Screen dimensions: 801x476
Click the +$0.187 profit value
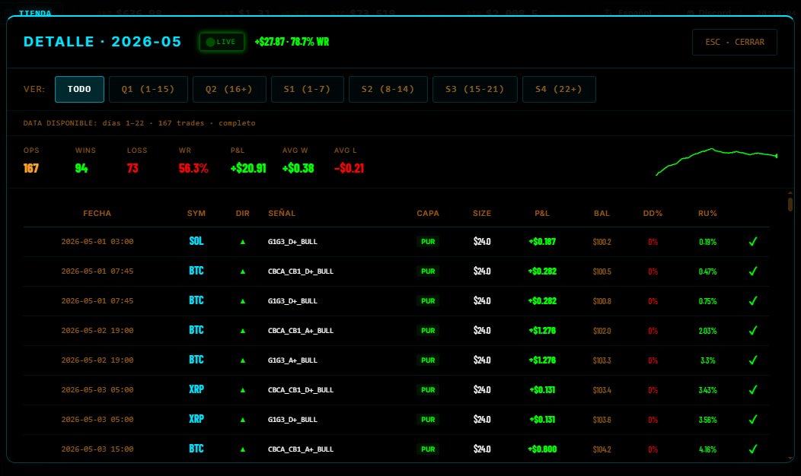(542, 242)
